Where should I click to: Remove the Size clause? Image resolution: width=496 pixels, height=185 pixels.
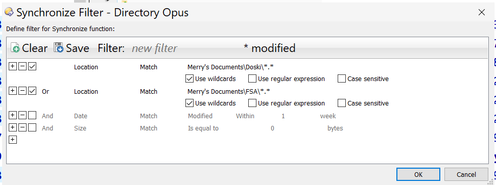click(x=22, y=127)
